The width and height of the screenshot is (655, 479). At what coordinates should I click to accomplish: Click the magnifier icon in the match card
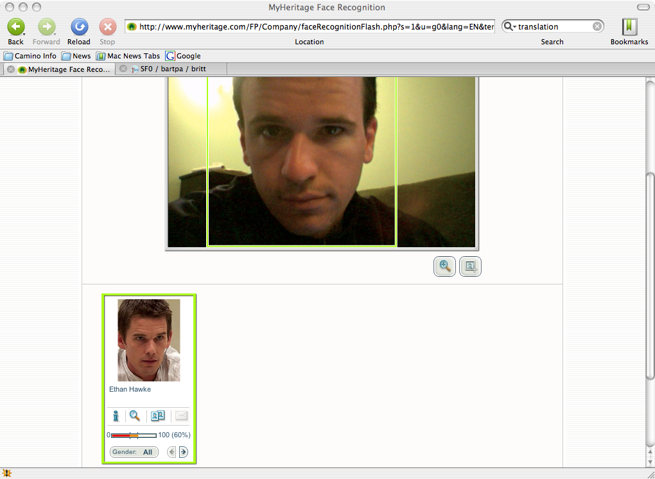click(135, 416)
